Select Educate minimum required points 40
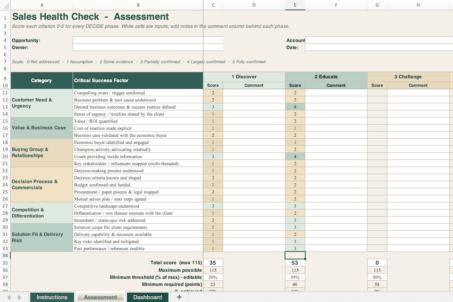Viewport: 453px width, 302px height. click(x=295, y=285)
